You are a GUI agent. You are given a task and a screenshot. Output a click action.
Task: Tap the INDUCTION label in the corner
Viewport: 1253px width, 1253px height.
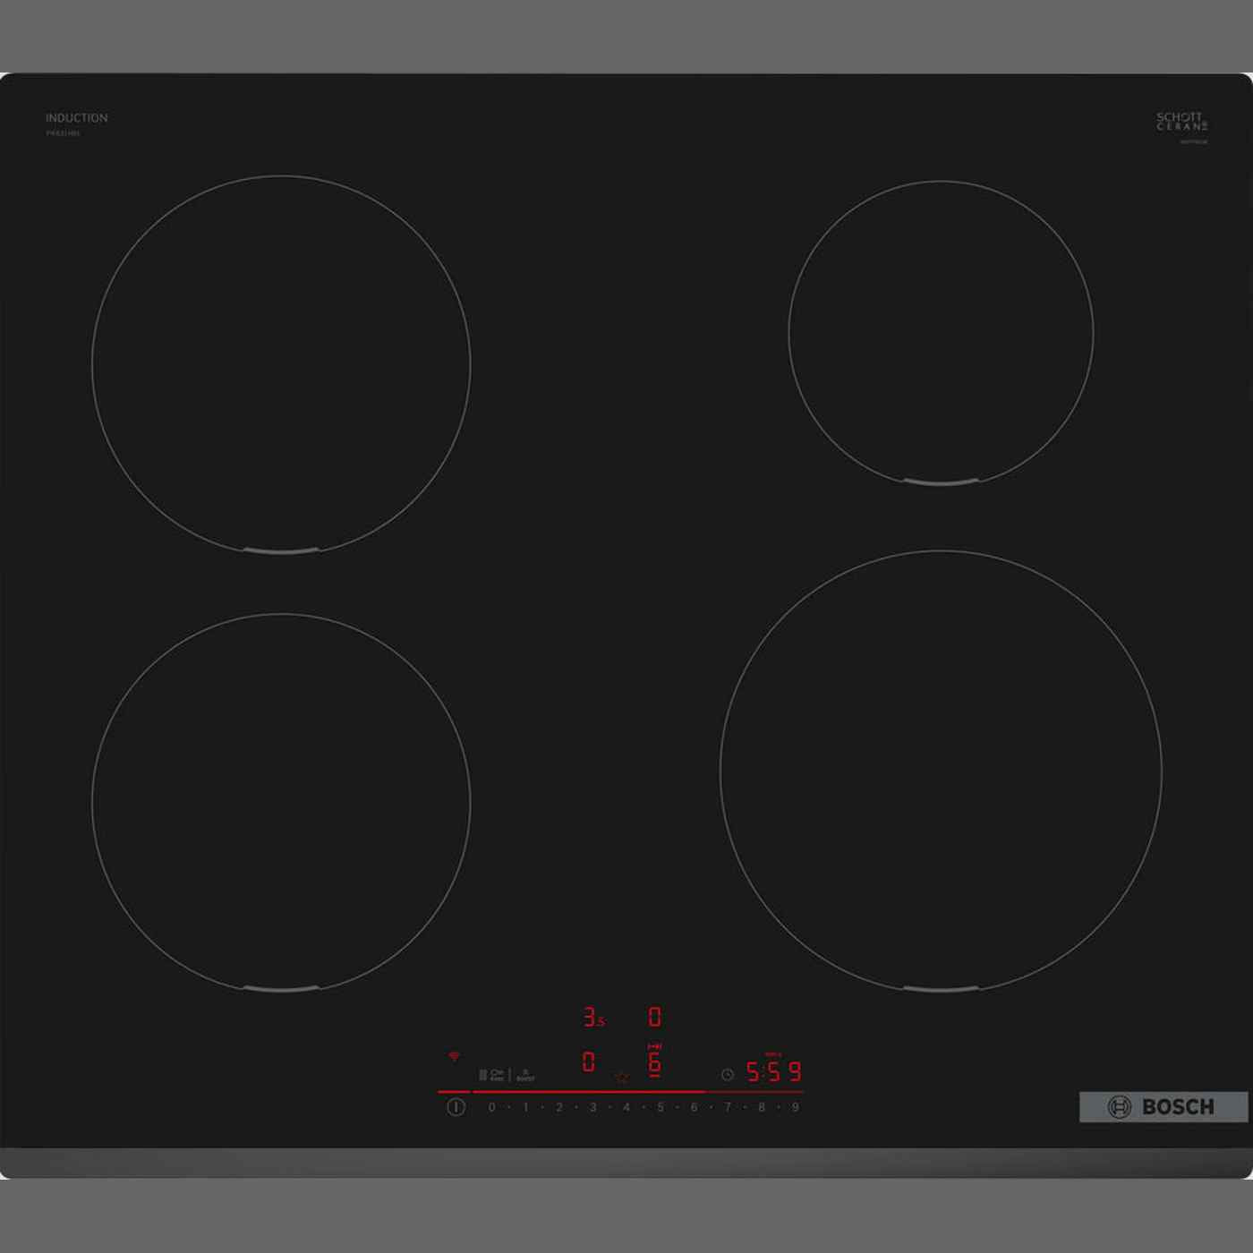pos(77,118)
